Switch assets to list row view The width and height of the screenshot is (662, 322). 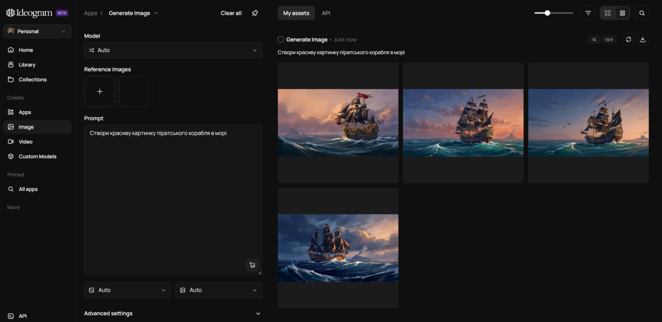tap(622, 13)
